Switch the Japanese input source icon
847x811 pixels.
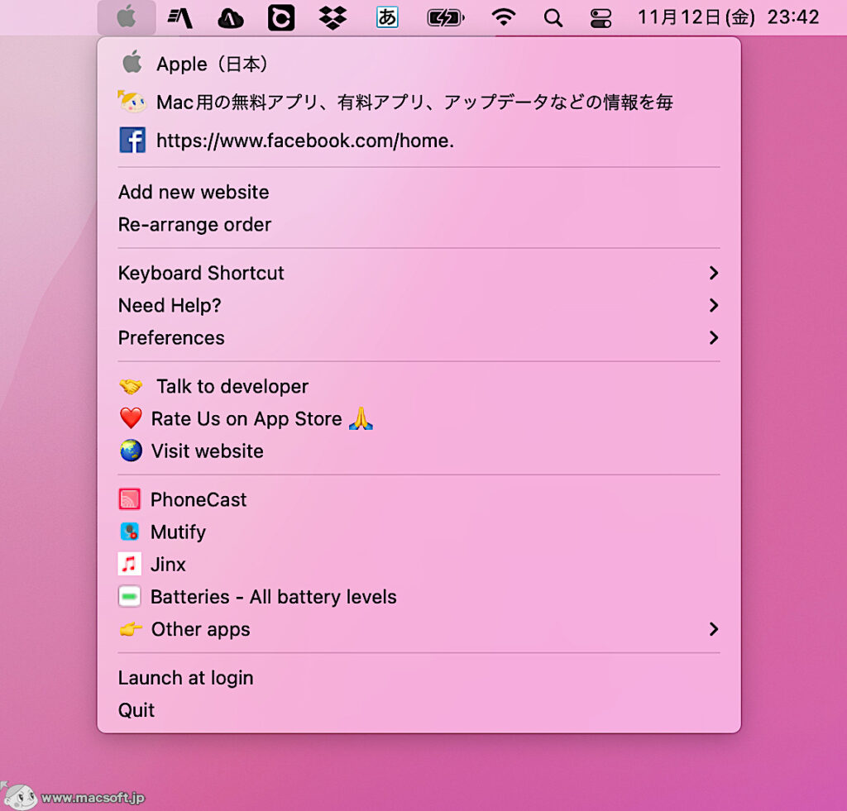click(387, 17)
